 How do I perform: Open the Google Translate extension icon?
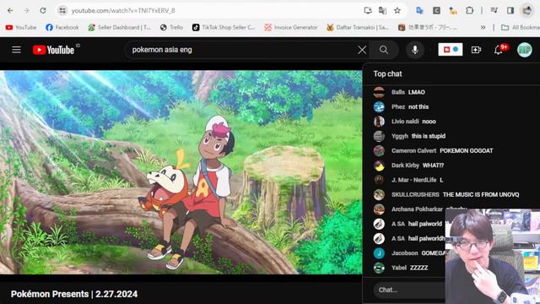(419, 11)
